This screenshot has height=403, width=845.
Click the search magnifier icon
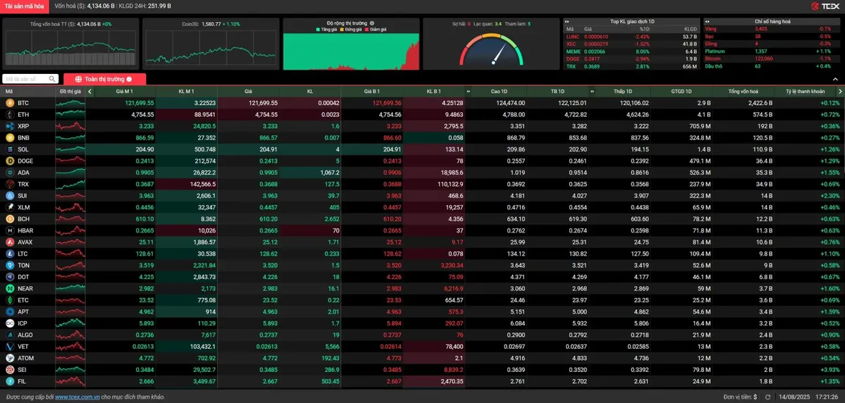(x=52, y=79)
